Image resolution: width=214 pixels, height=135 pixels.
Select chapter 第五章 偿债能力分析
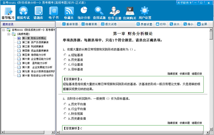34,55
